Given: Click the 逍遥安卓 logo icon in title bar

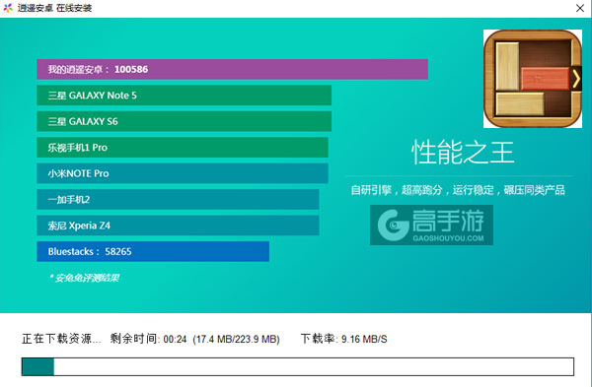Looking at the screenshot, I should (x=8, y=8).
